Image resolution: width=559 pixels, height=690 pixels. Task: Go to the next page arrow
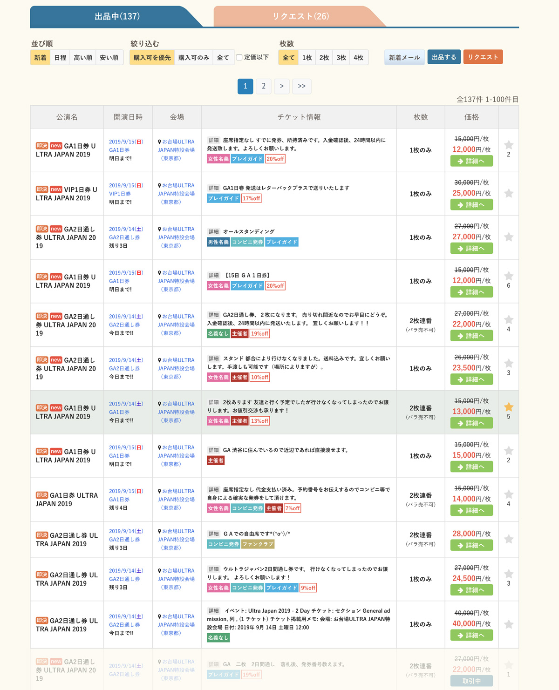pyautogui.click(x=282, y=86)
